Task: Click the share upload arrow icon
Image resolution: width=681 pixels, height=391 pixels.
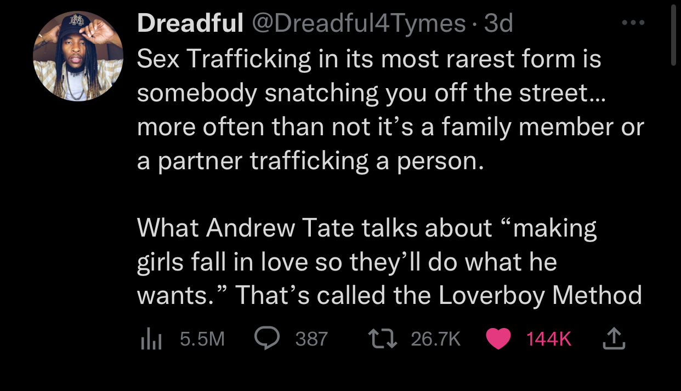Action: click(x=614, y=339)
